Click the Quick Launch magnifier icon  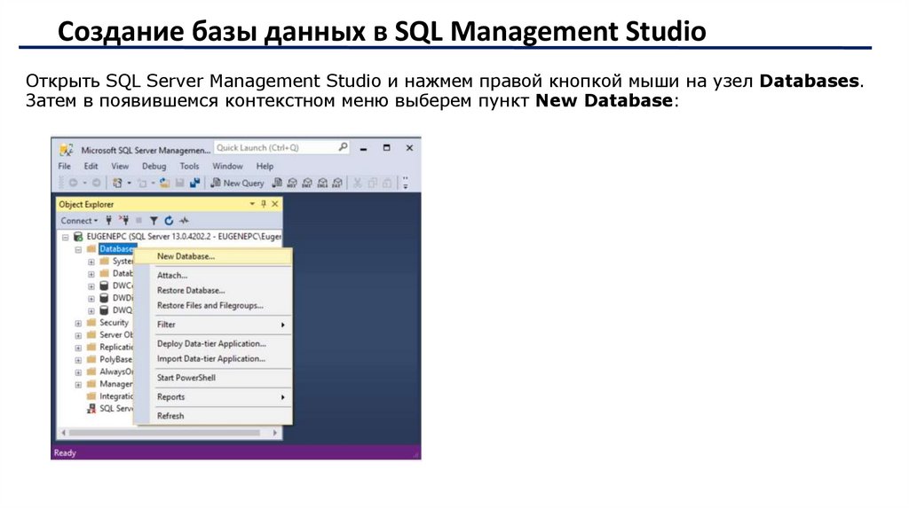[x=343, y=147]
